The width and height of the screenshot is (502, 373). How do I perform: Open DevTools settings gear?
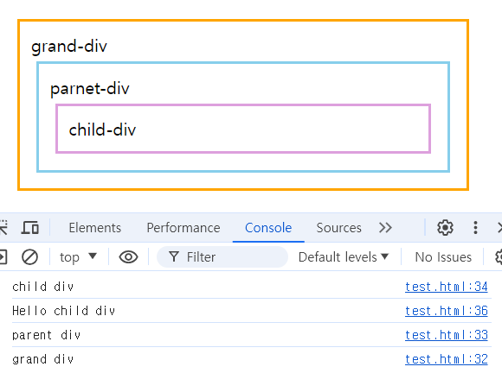click(445, 228)
